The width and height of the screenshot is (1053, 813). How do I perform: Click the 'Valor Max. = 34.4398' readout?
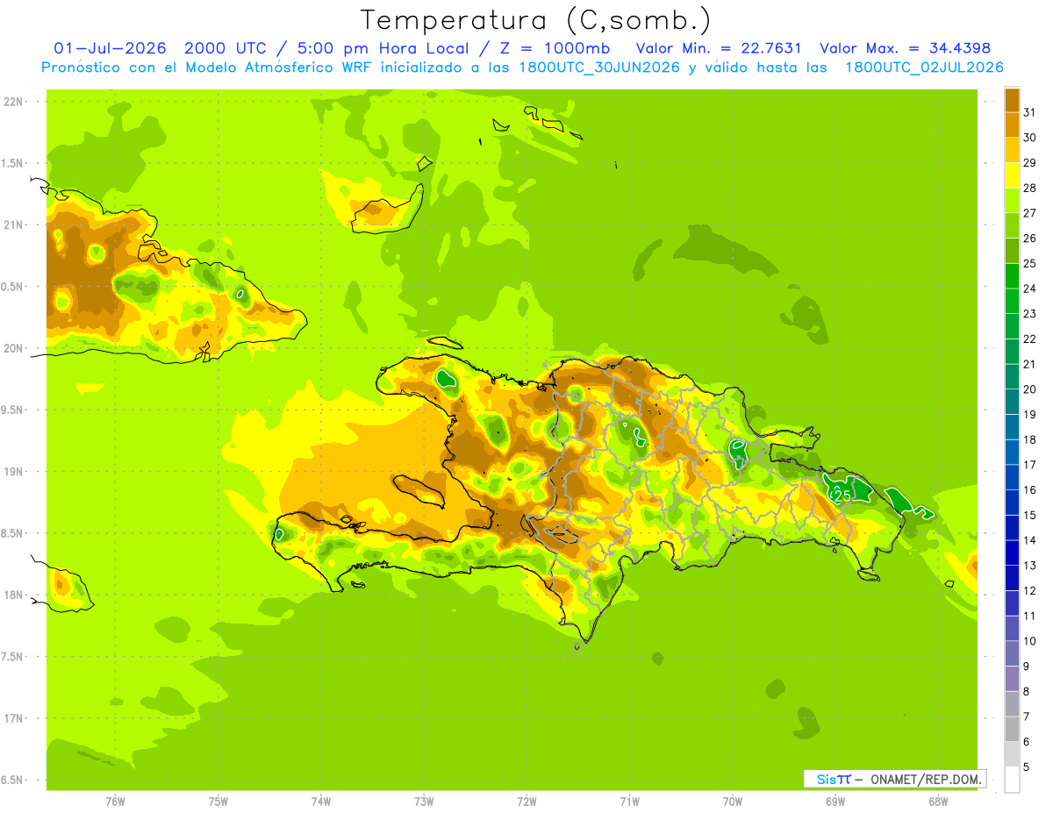(905, 48)
